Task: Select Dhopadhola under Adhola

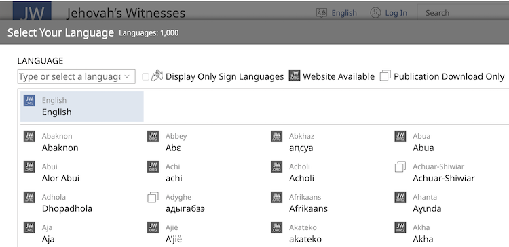Action: click(67, 209)
